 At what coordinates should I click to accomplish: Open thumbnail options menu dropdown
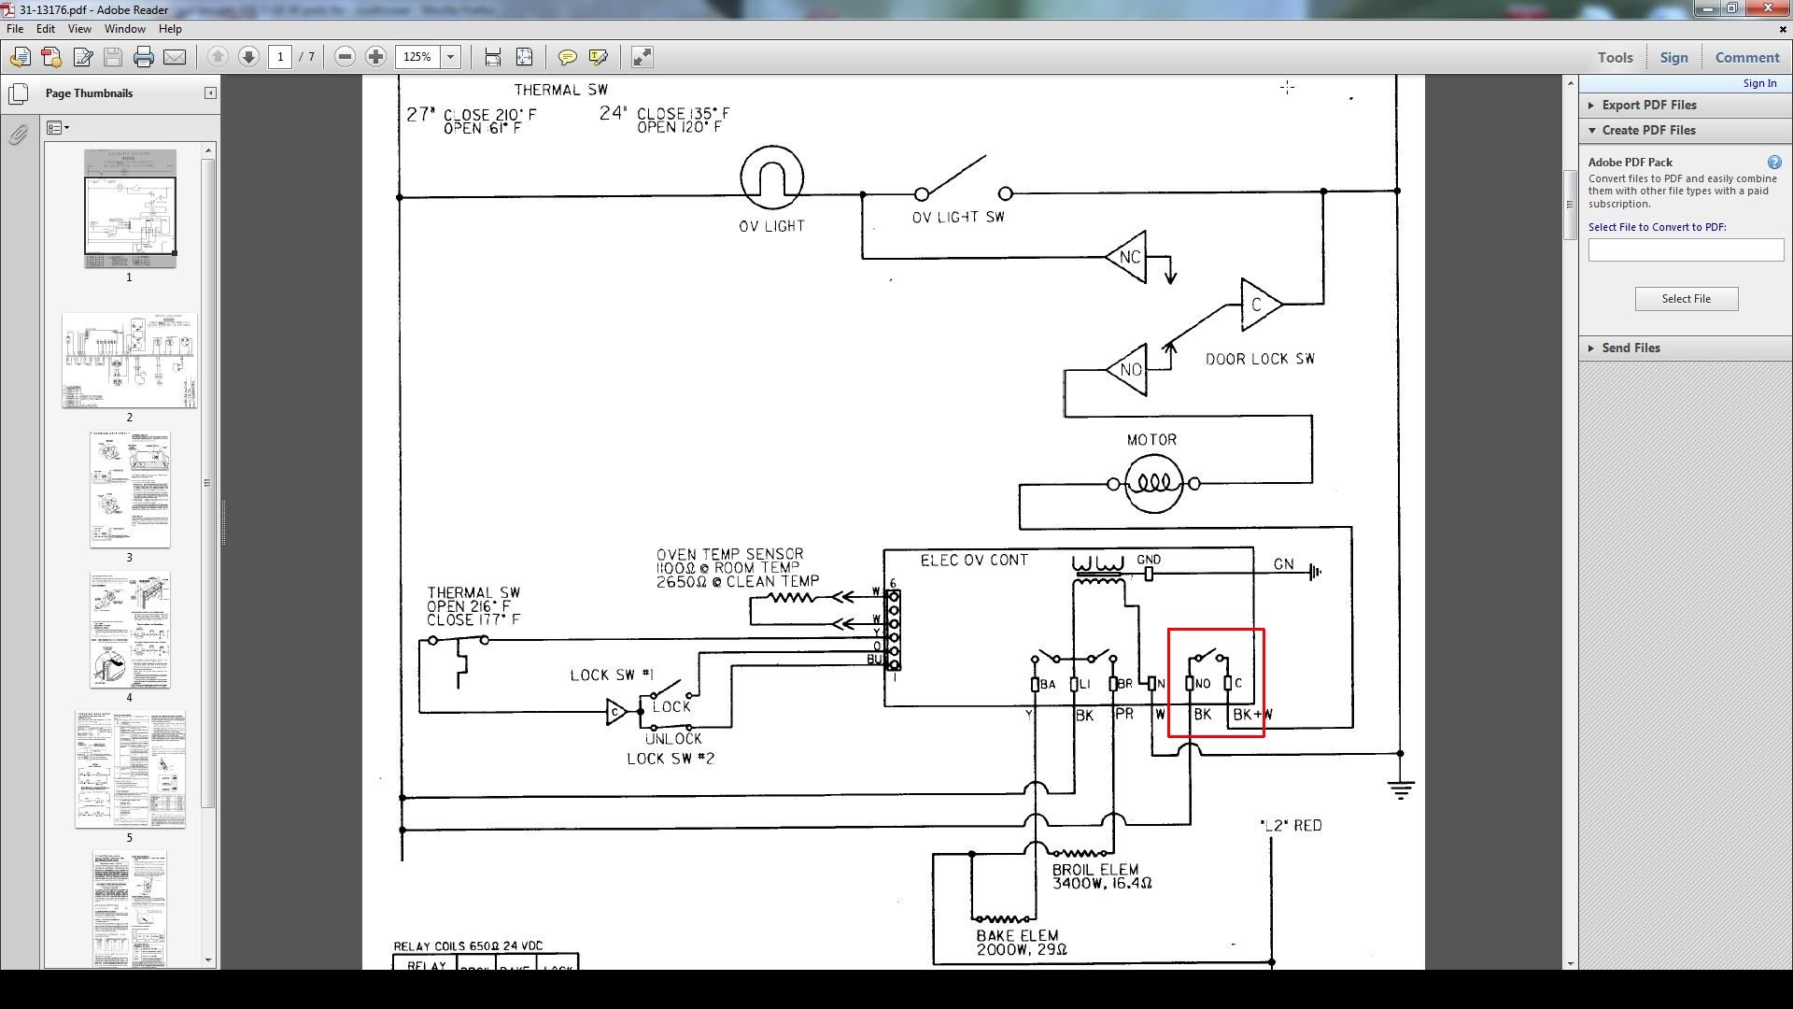pos(58,128)
